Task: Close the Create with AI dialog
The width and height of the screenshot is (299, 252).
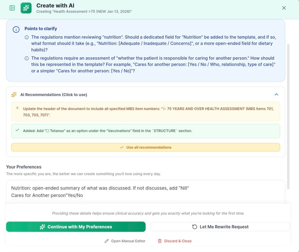Action: pos(284,8)
